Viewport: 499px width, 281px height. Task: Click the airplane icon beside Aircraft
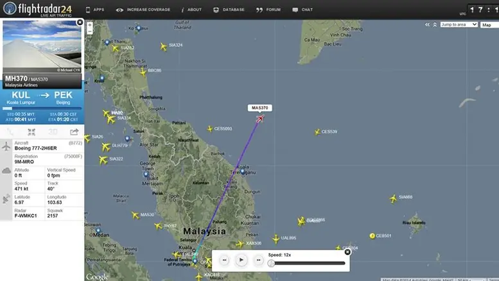click(6, 146)
